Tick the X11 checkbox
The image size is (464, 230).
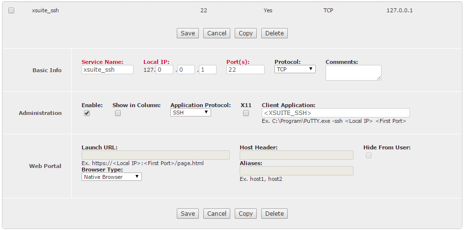246,113
